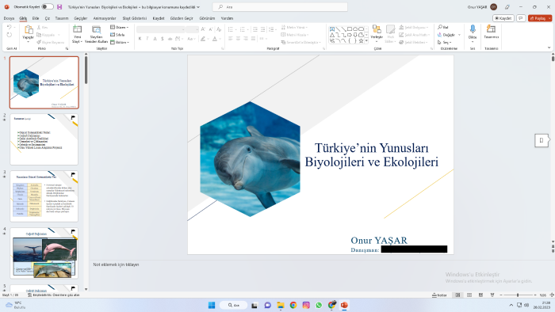Select slide 2 thumbnail in the slide panel
Screen dimensions: 555x312
tap(44, 139)
